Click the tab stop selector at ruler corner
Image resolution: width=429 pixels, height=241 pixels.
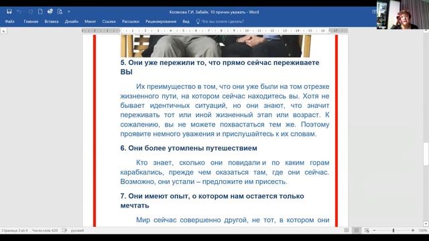(x=3, y=31)
